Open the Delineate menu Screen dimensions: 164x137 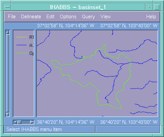(x=31, y=17)
